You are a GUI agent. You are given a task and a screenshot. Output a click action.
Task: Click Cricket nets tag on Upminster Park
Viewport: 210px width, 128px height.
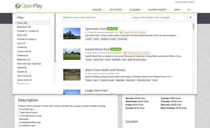pos(122,39)
